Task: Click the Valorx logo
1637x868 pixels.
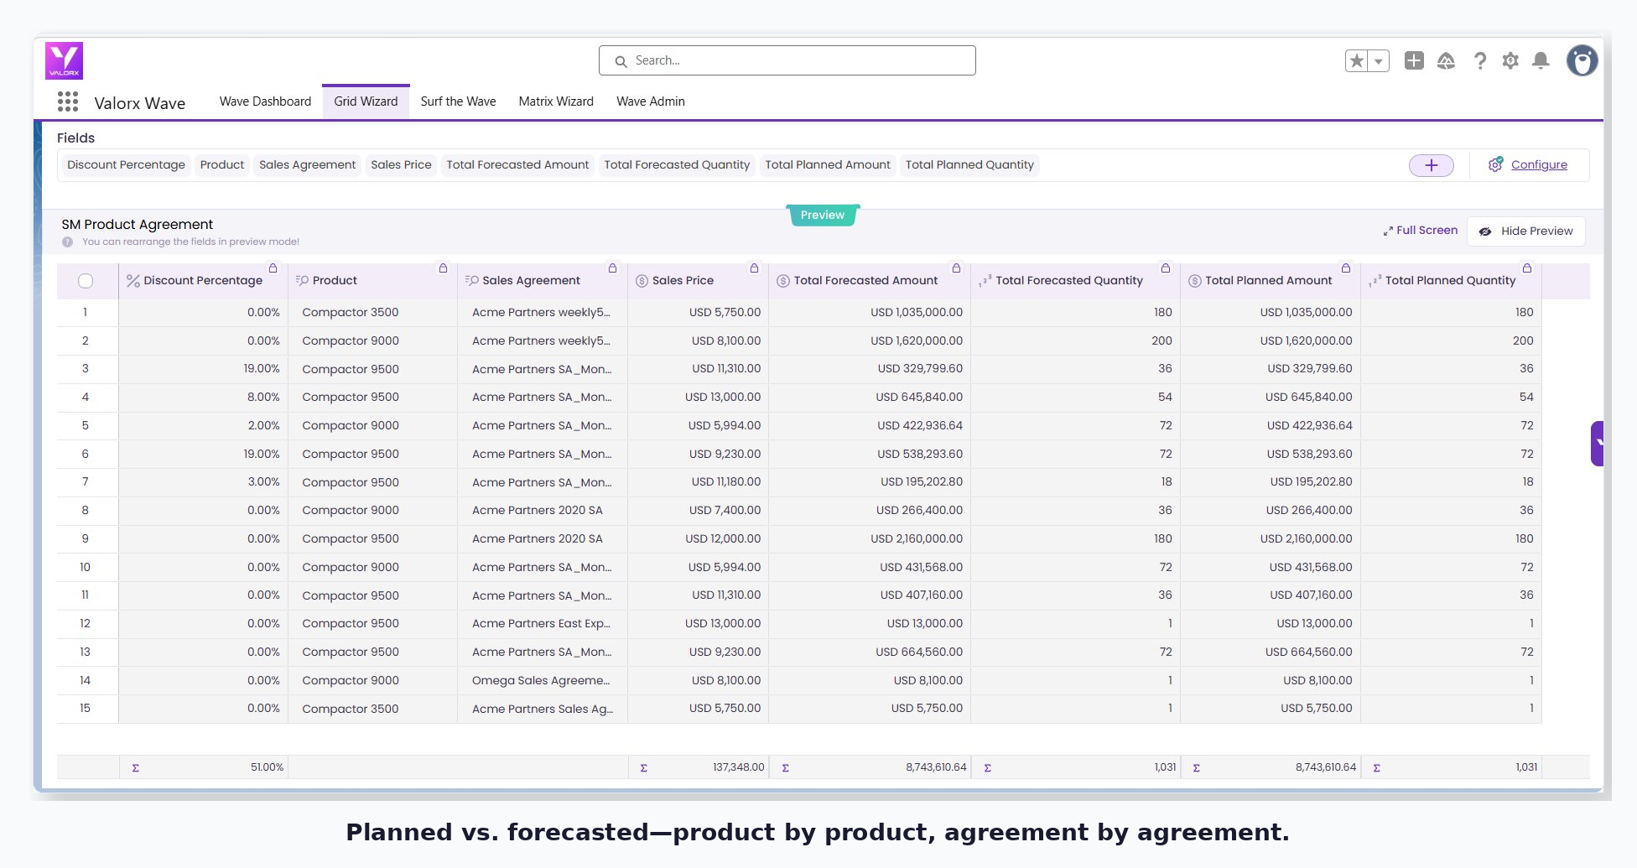Action: click(x=64, y=60)
